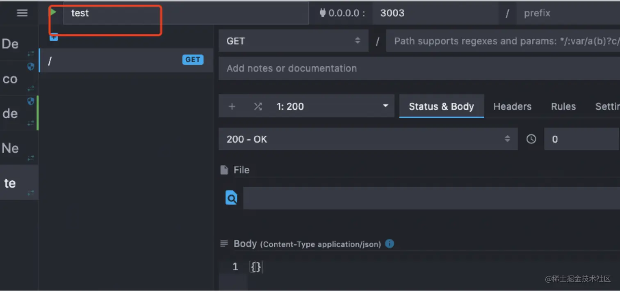620x292 pixels.
Task: Click the clock latency icon
Action: pos(531,139)
